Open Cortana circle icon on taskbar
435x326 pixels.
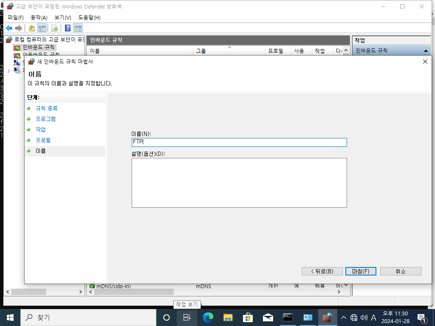(x=167, y=318)
